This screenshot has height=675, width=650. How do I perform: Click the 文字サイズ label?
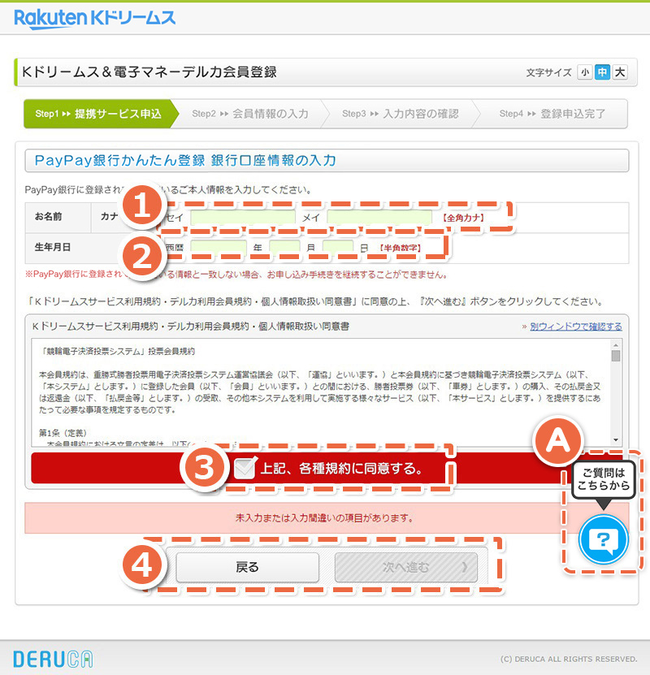coord(548,73)
